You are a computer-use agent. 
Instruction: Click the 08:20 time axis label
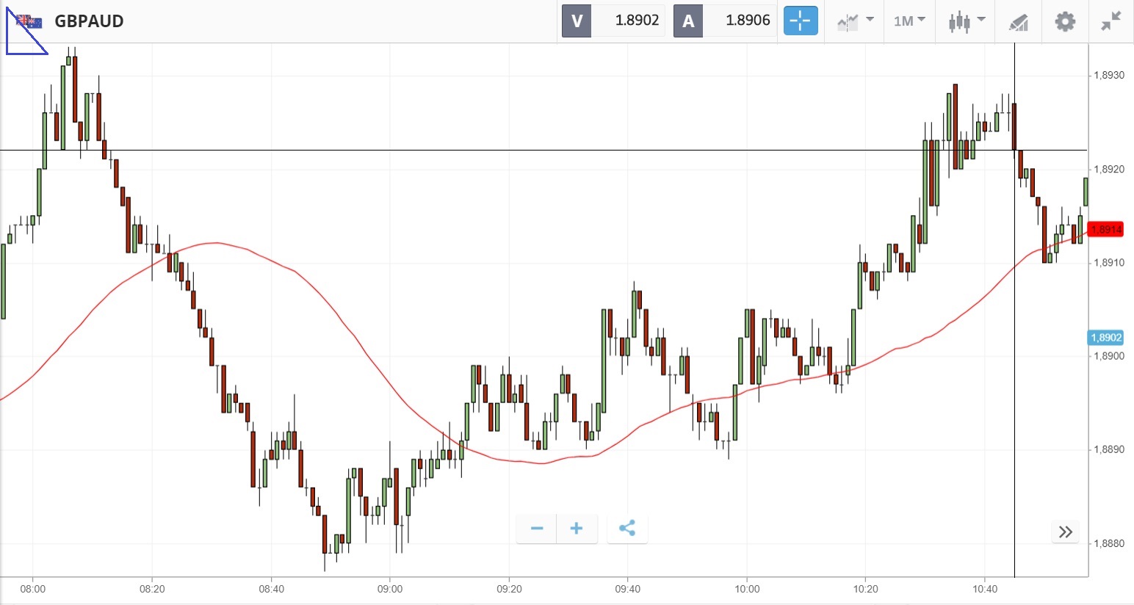[x=152, y=589]
